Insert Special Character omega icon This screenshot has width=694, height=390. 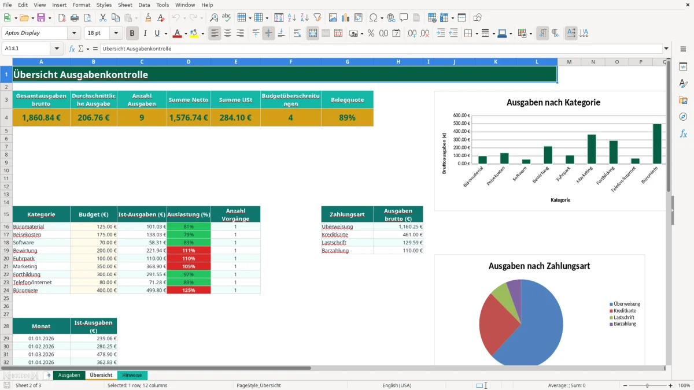(373, 18)
